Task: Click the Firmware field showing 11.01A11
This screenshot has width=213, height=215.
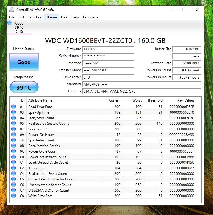Action: (108, 49)
